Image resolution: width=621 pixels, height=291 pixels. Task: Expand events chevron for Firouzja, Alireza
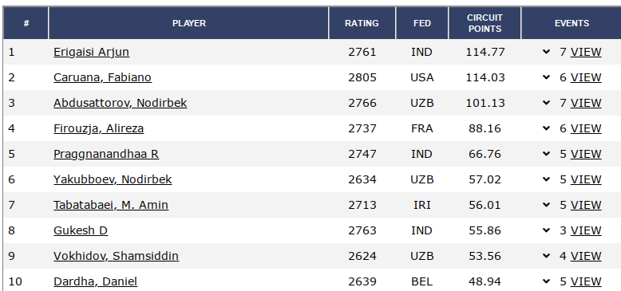click(x=547, y=128)
